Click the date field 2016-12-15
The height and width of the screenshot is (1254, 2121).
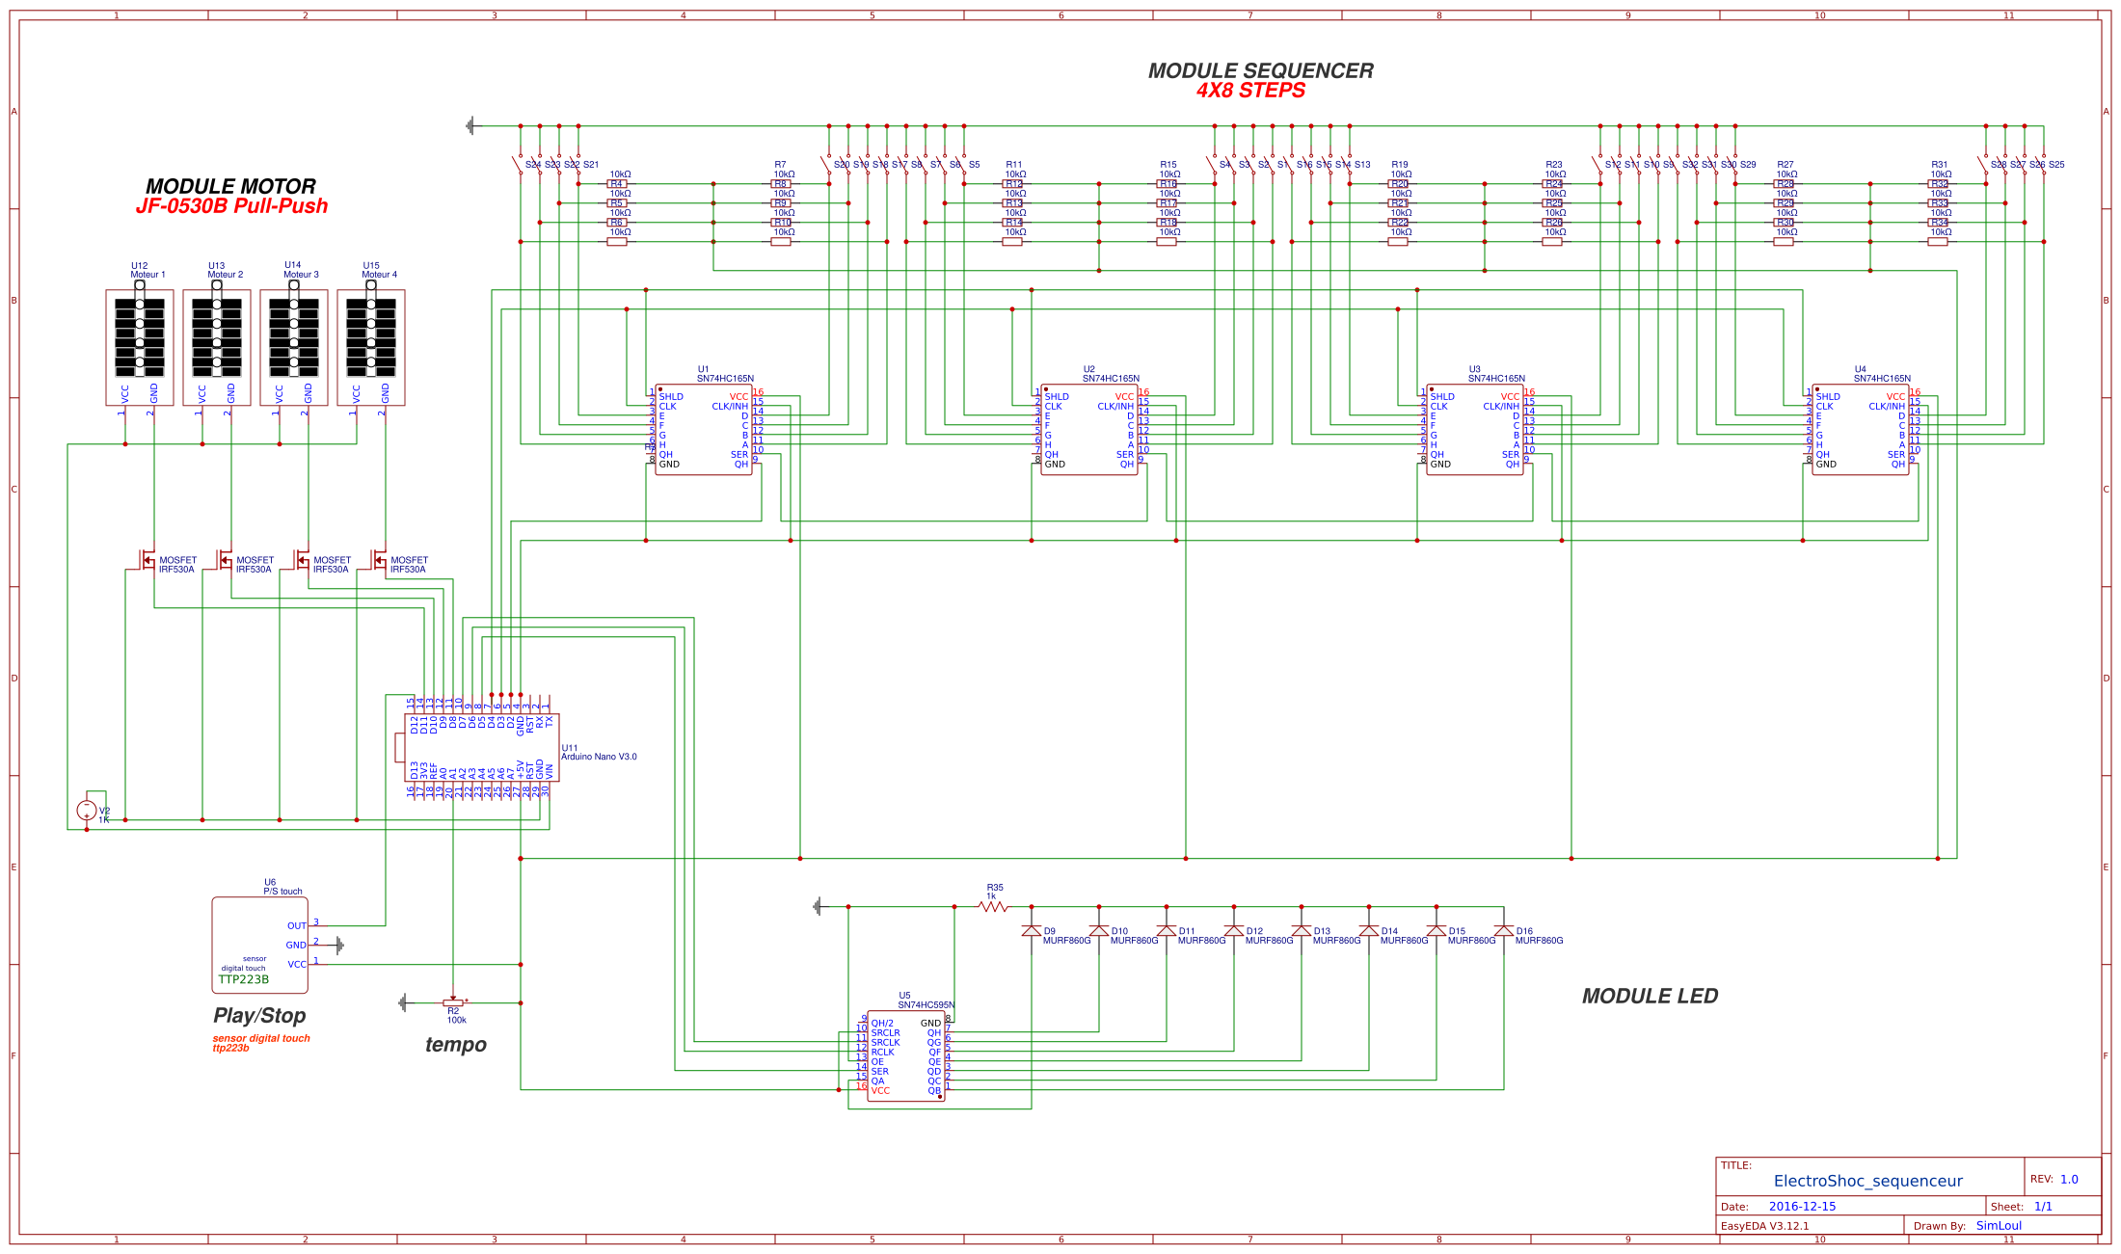(1803, 1205)
